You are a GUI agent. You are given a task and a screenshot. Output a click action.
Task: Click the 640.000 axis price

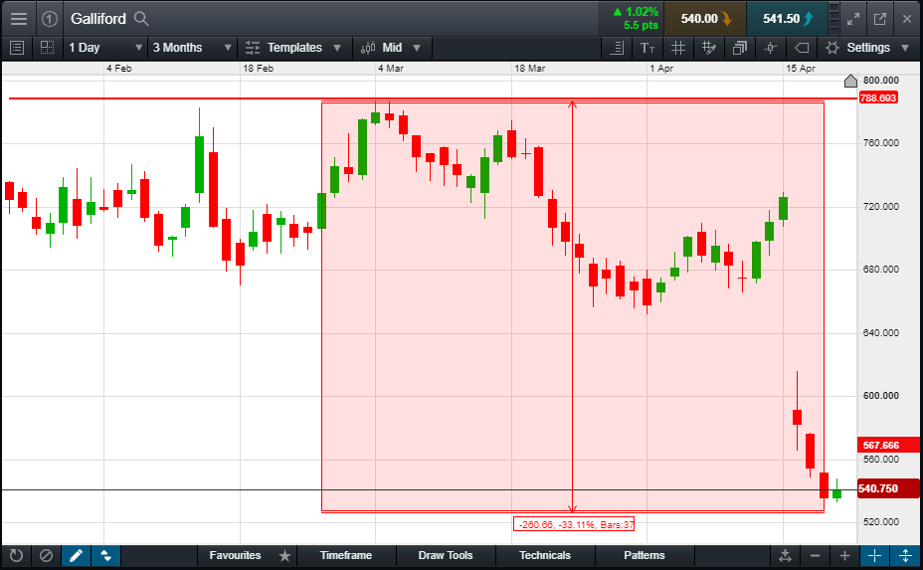(x=881, y=332)
